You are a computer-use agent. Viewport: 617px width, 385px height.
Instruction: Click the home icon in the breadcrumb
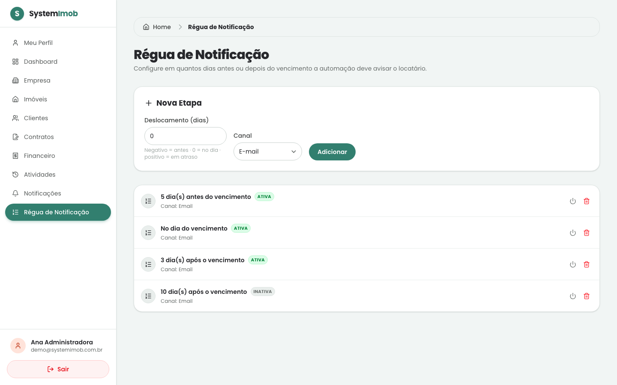coord(146,27)
